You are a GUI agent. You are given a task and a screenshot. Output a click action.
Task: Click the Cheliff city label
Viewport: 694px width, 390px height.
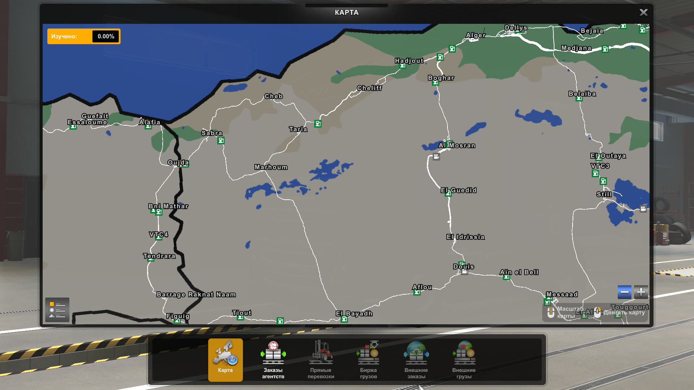[369, 88]
